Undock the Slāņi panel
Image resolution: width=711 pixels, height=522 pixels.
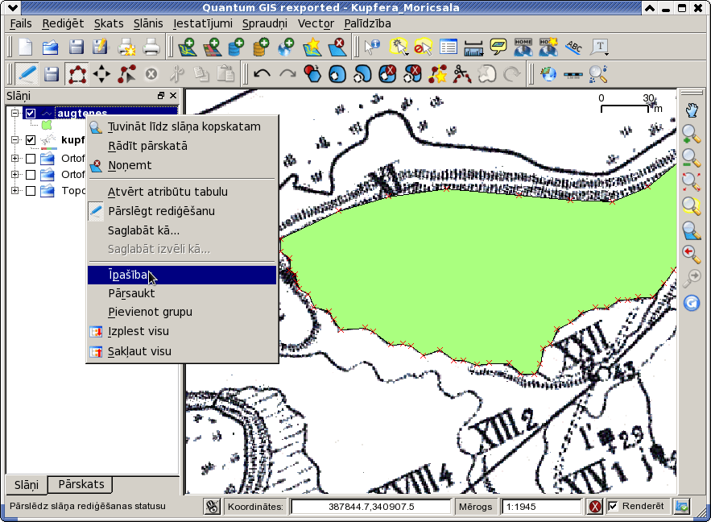click(161, 96)
